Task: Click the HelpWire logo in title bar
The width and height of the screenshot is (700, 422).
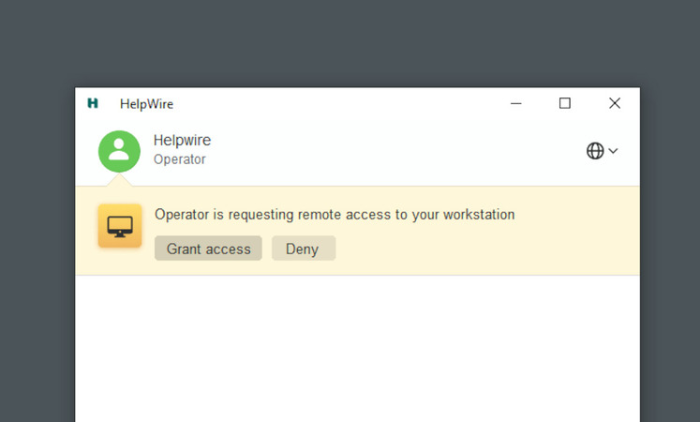Action: point(93,103)
